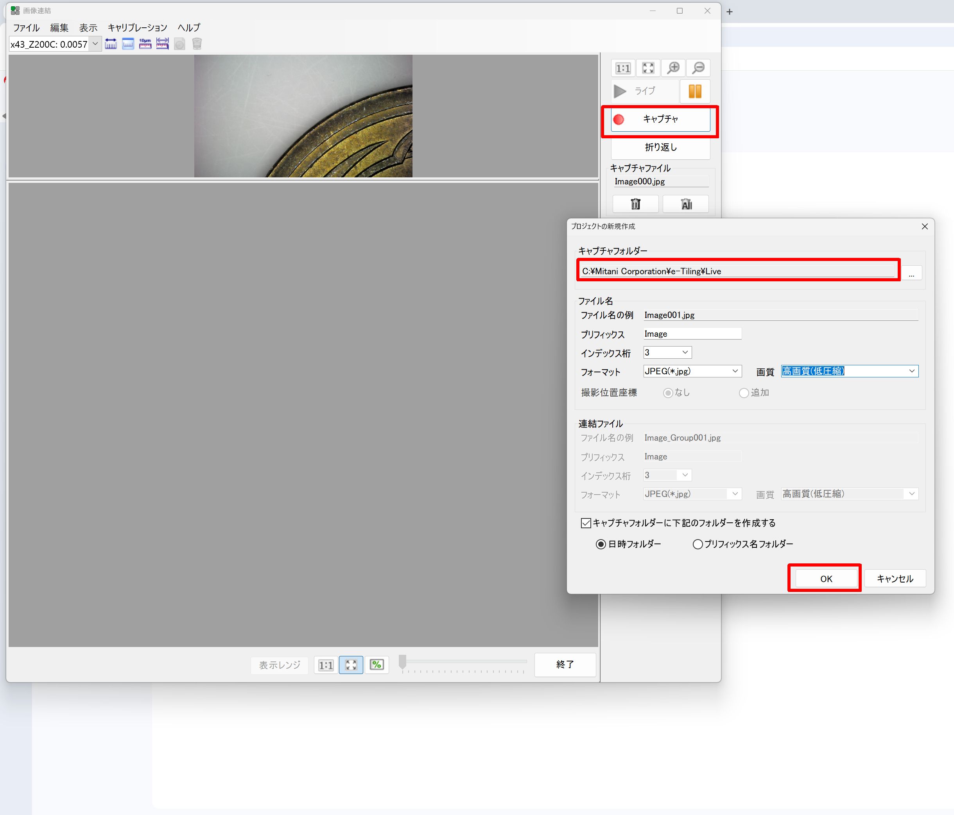This screenshot has height=815, width=954.
Task: Click the Image000.jpg capture file name
Action: [x=640, y=182]
